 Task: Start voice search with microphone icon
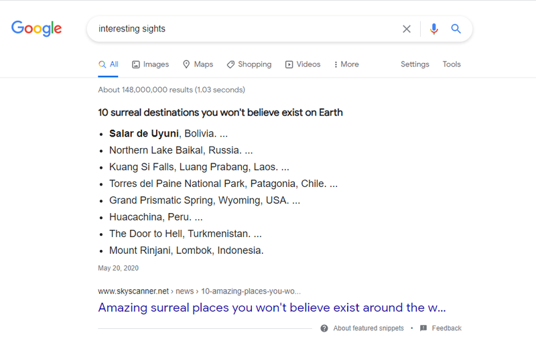tap(433, 29)
